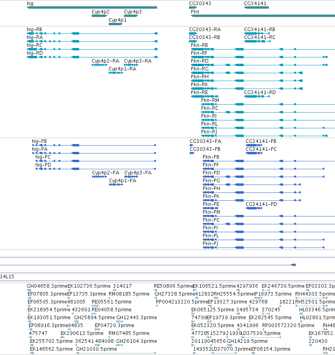Click EST RM08185.5prime label

[x=129, y=294]
